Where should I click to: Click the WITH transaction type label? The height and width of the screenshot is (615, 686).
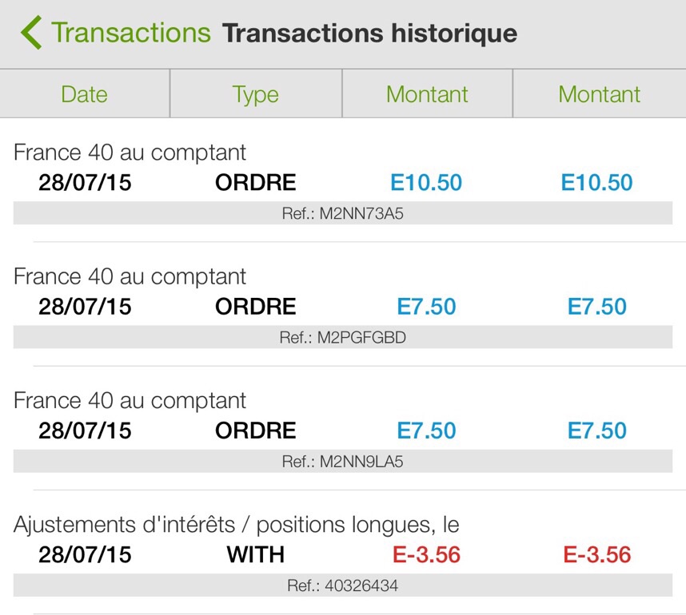[255, 554]
